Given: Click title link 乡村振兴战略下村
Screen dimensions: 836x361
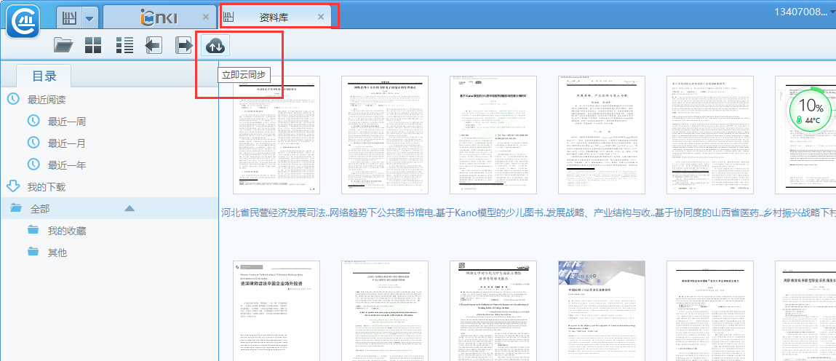Looking at the screenshot, I should tap(799, 213).
